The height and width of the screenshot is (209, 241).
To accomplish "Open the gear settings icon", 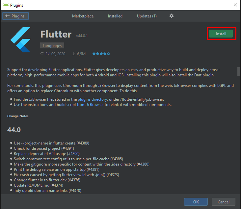I will tap(171, 16).
